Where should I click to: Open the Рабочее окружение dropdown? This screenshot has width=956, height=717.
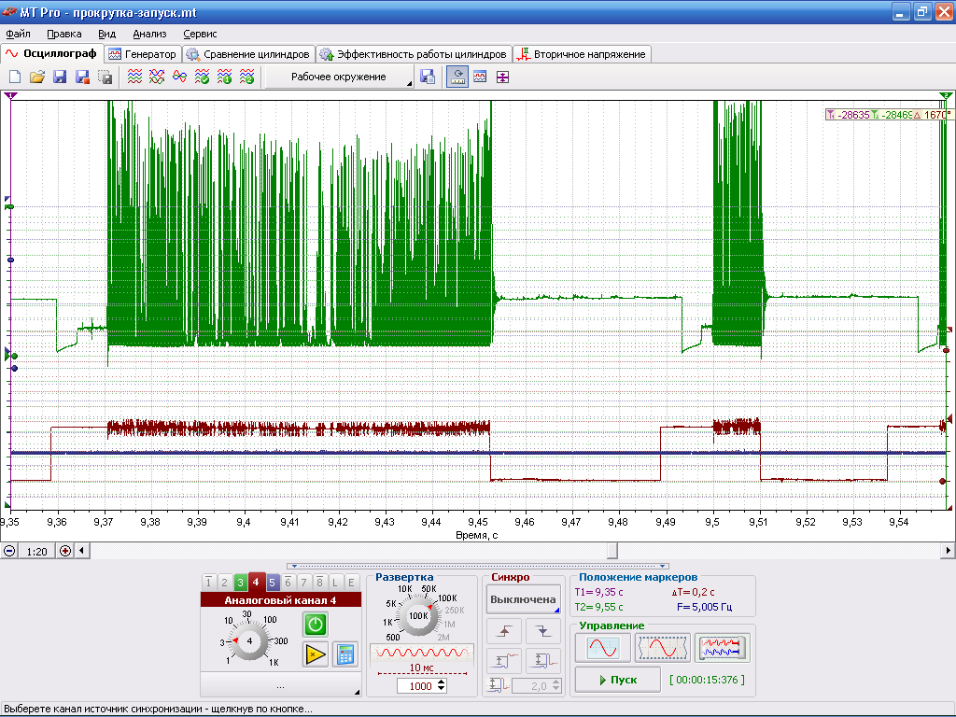(340, 77)
